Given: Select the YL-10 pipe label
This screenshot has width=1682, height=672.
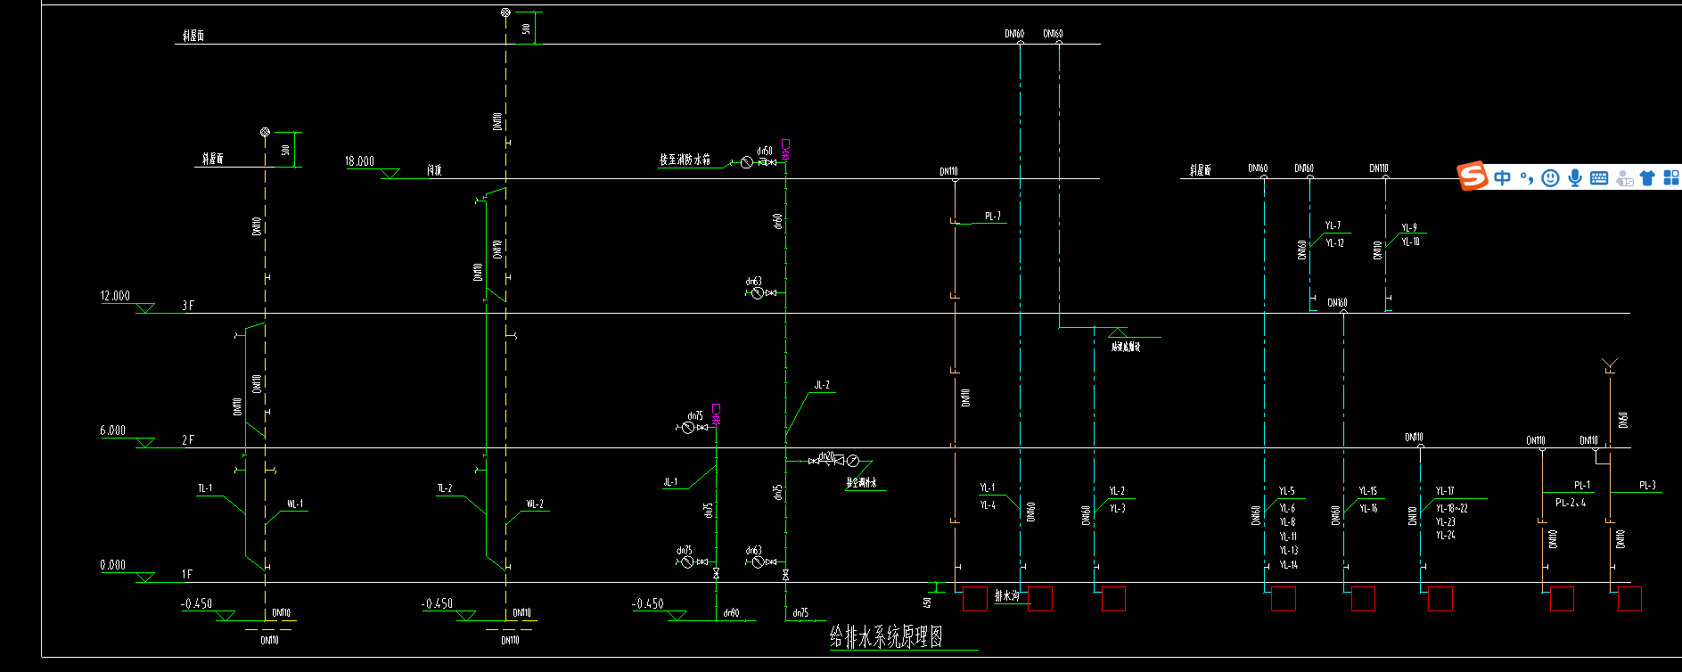Looking at the screenshot, I should tap(1410, 242).
